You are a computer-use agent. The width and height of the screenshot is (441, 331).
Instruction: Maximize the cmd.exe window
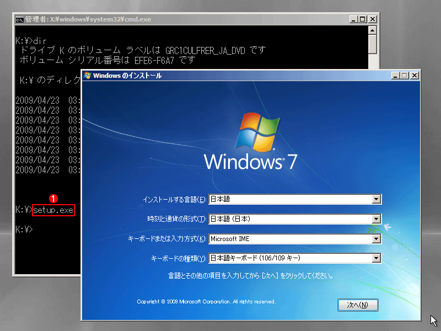click(363, 19)
